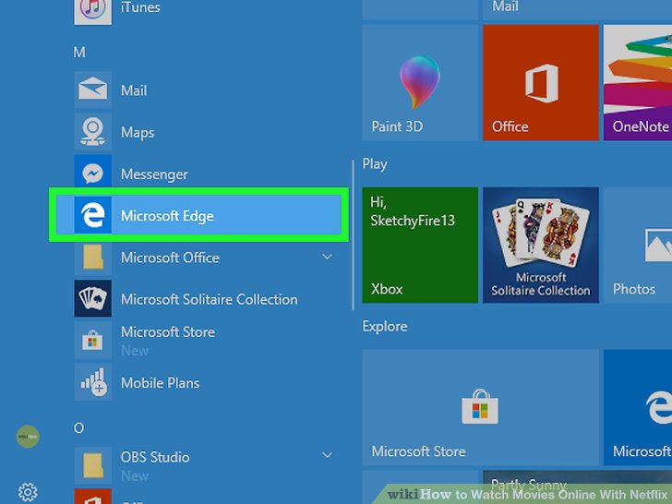Open the Photos tile
The image size is (672, 504).
638,245
